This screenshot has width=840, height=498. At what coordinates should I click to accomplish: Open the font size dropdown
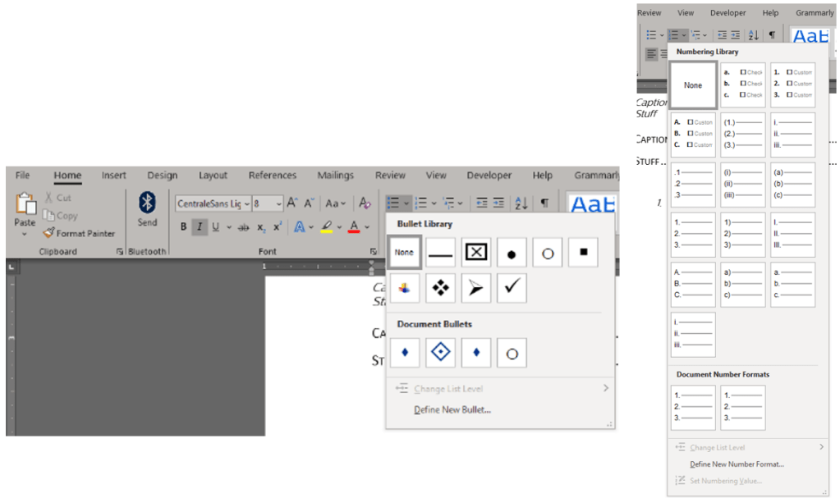click(x=279, y=203)
